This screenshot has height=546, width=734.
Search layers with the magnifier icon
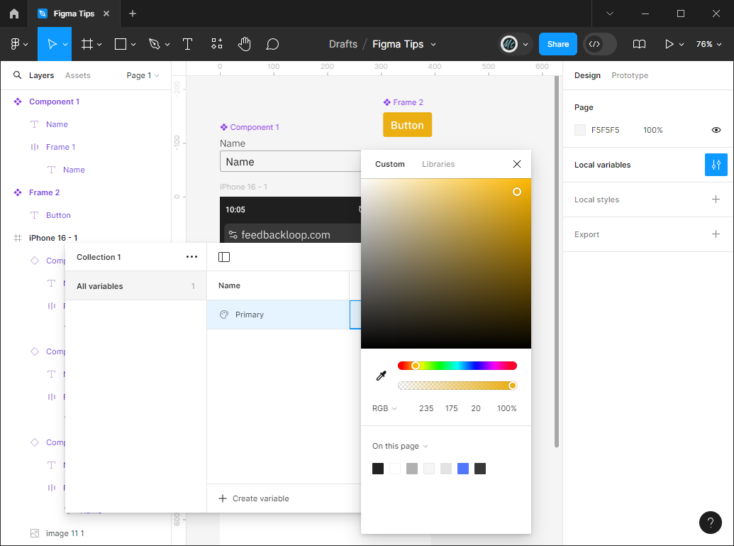(x=17, y=75)
